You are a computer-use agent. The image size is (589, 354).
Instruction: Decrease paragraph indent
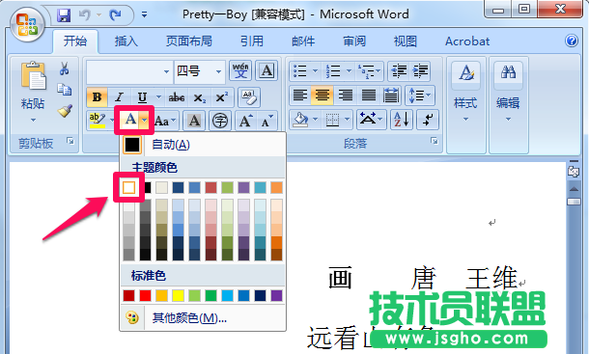click(398, 70)
